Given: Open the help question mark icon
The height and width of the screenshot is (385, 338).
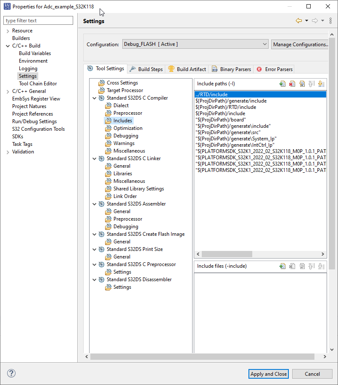Looking at the screenshot, I should point(11,374).
